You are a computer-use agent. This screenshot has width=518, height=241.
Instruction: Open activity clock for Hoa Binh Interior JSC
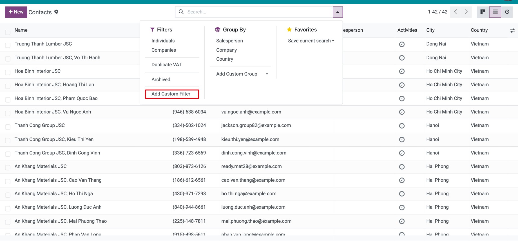coord(402,71)
